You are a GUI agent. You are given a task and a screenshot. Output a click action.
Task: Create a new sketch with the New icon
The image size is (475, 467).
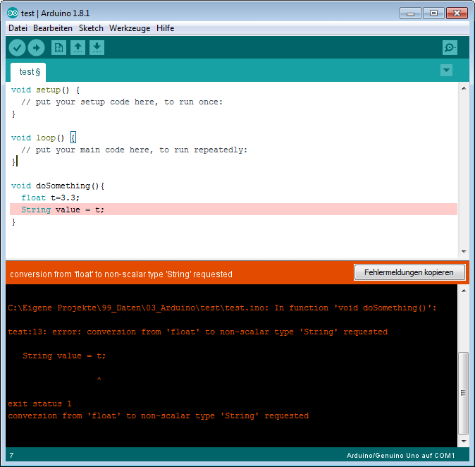tap(58, 47)
